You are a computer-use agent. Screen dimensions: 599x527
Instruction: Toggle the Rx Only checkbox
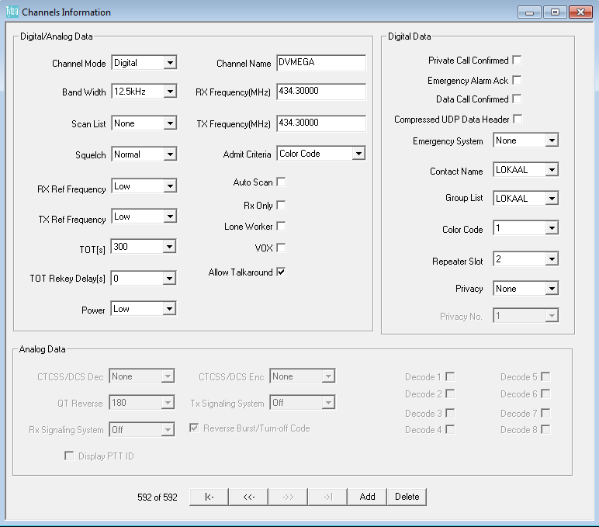[281, 206]
